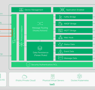Click the Public/Private Cloud icon
Image resolution: width=95 pixels, height=90 pixels.
tap(24, 76)
